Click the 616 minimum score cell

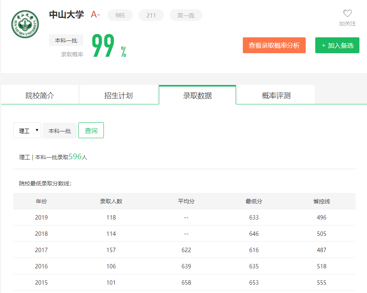[x=254, y=250]
